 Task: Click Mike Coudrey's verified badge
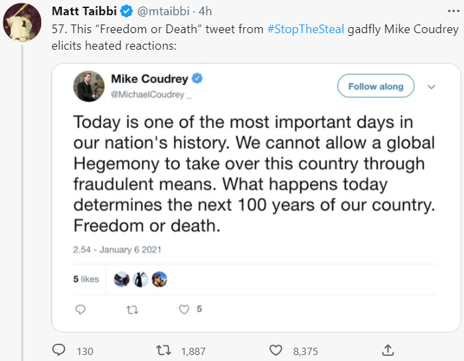pos(196,79)
